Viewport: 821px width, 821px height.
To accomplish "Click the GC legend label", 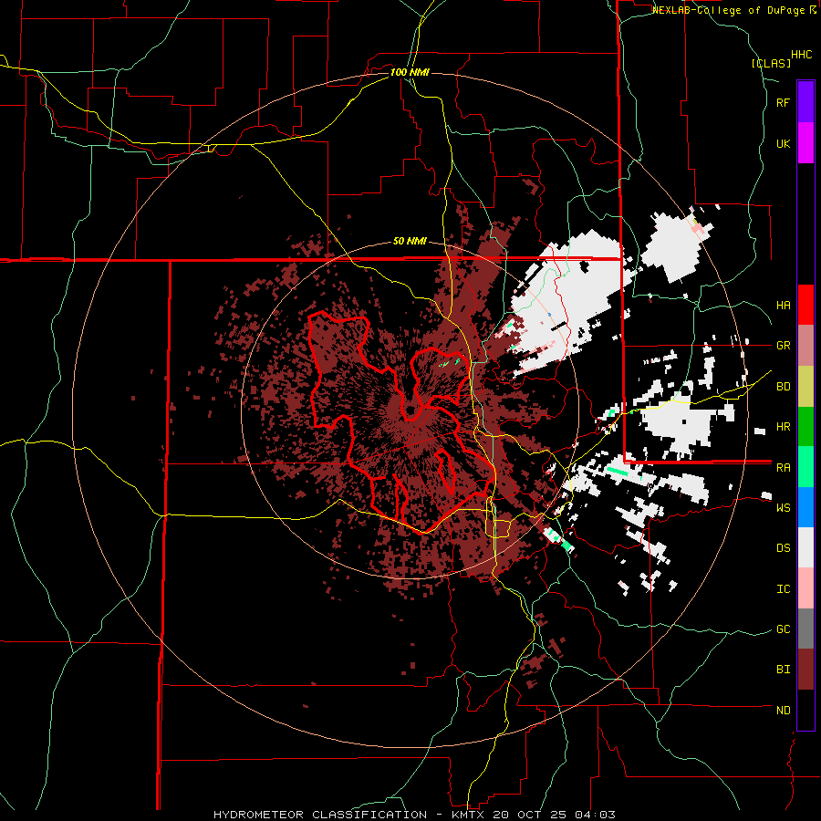I will click(783, 629).
